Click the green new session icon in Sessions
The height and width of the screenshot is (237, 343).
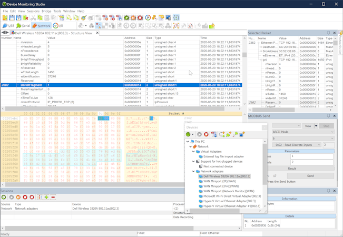pos(4,197)
